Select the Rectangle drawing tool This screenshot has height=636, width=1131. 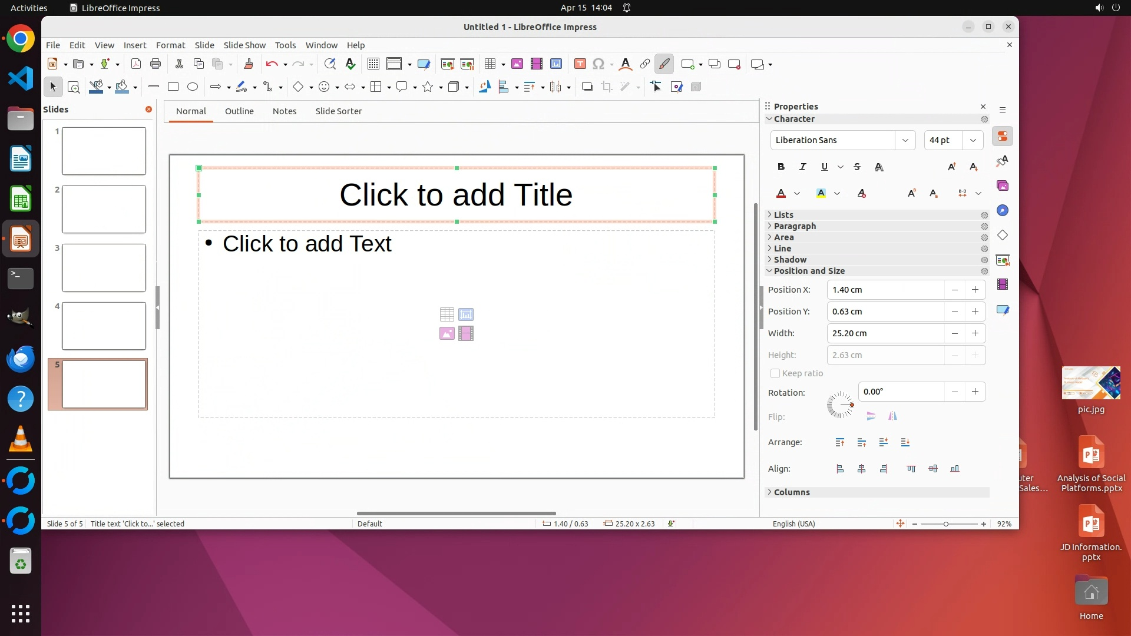click(x=173, y=87)
